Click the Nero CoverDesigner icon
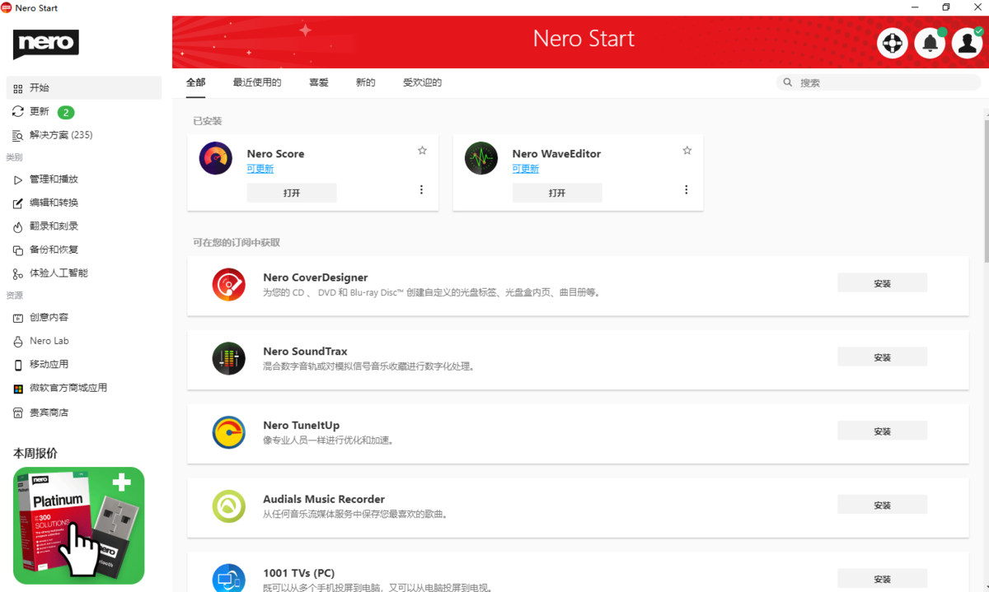 coord(228,286)
